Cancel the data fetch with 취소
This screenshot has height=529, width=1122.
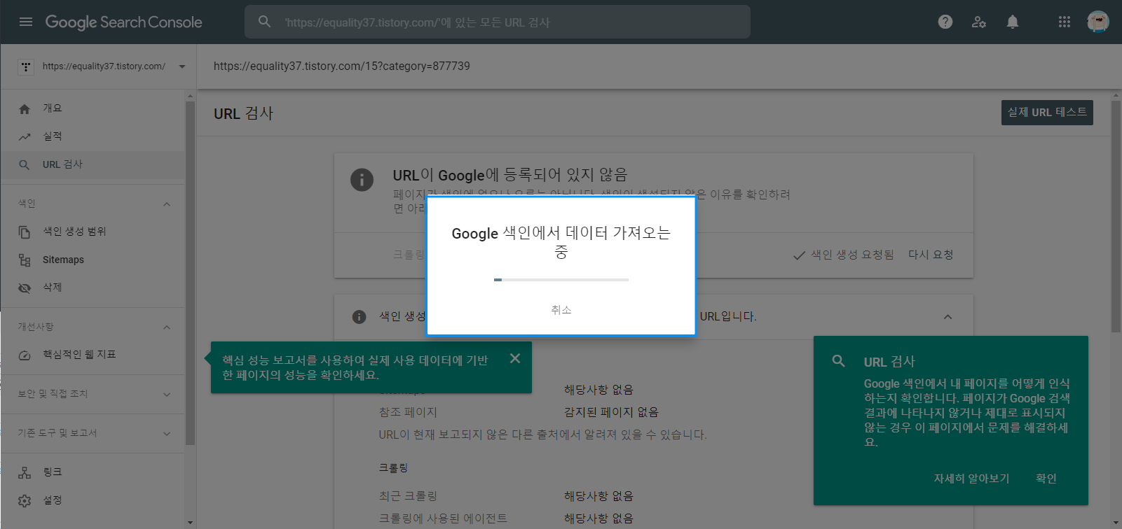561,310
